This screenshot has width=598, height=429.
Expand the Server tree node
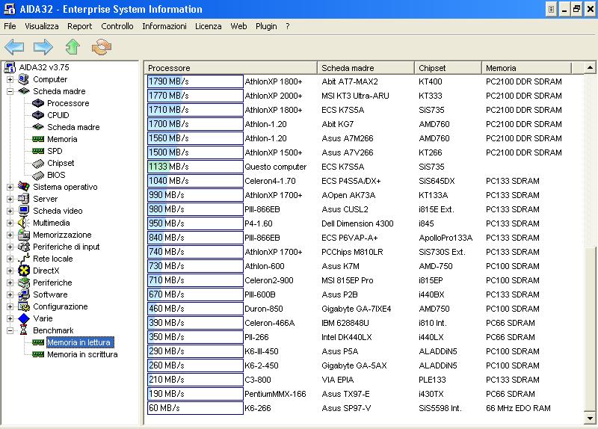click(x=10, y=199)
